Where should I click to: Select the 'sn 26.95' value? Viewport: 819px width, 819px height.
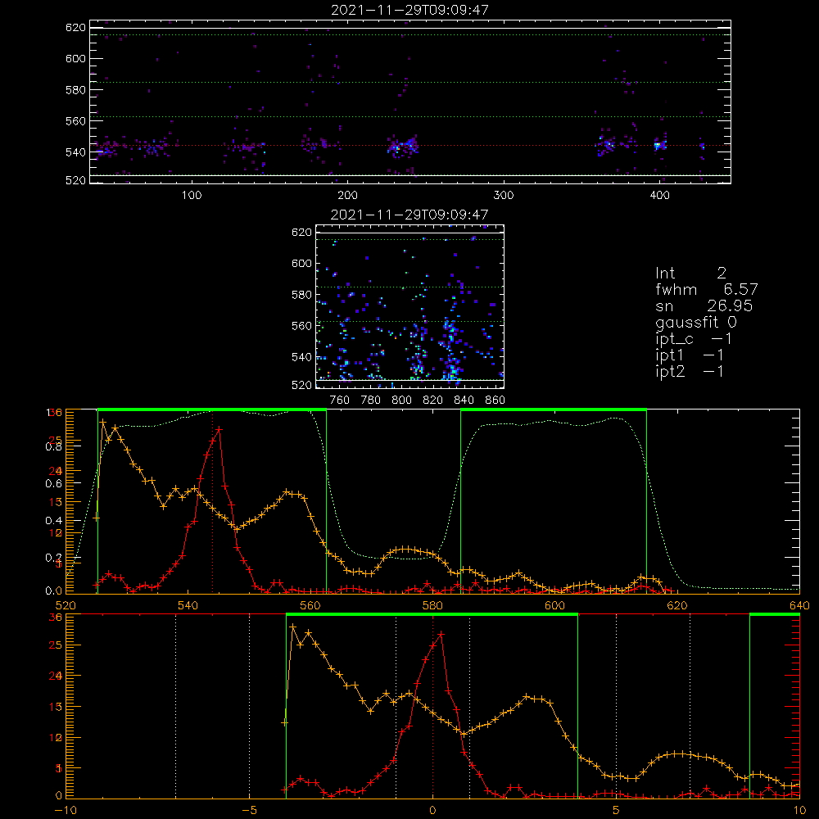click(704, 305)
